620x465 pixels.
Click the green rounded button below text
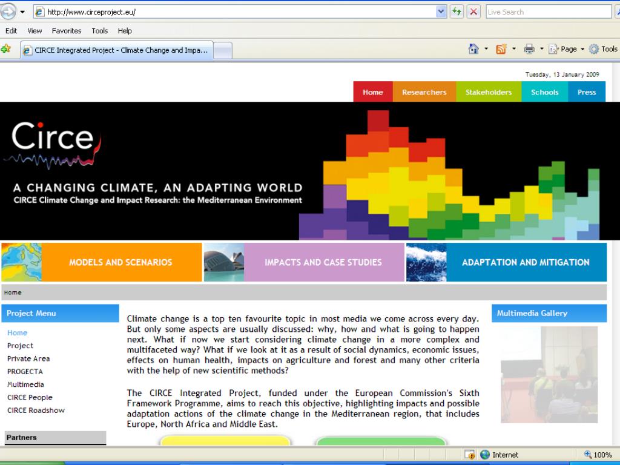coord(381,441)
